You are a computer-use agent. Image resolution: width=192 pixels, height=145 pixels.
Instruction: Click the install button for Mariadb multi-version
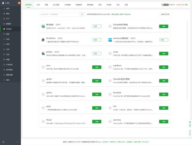(164, 81)
